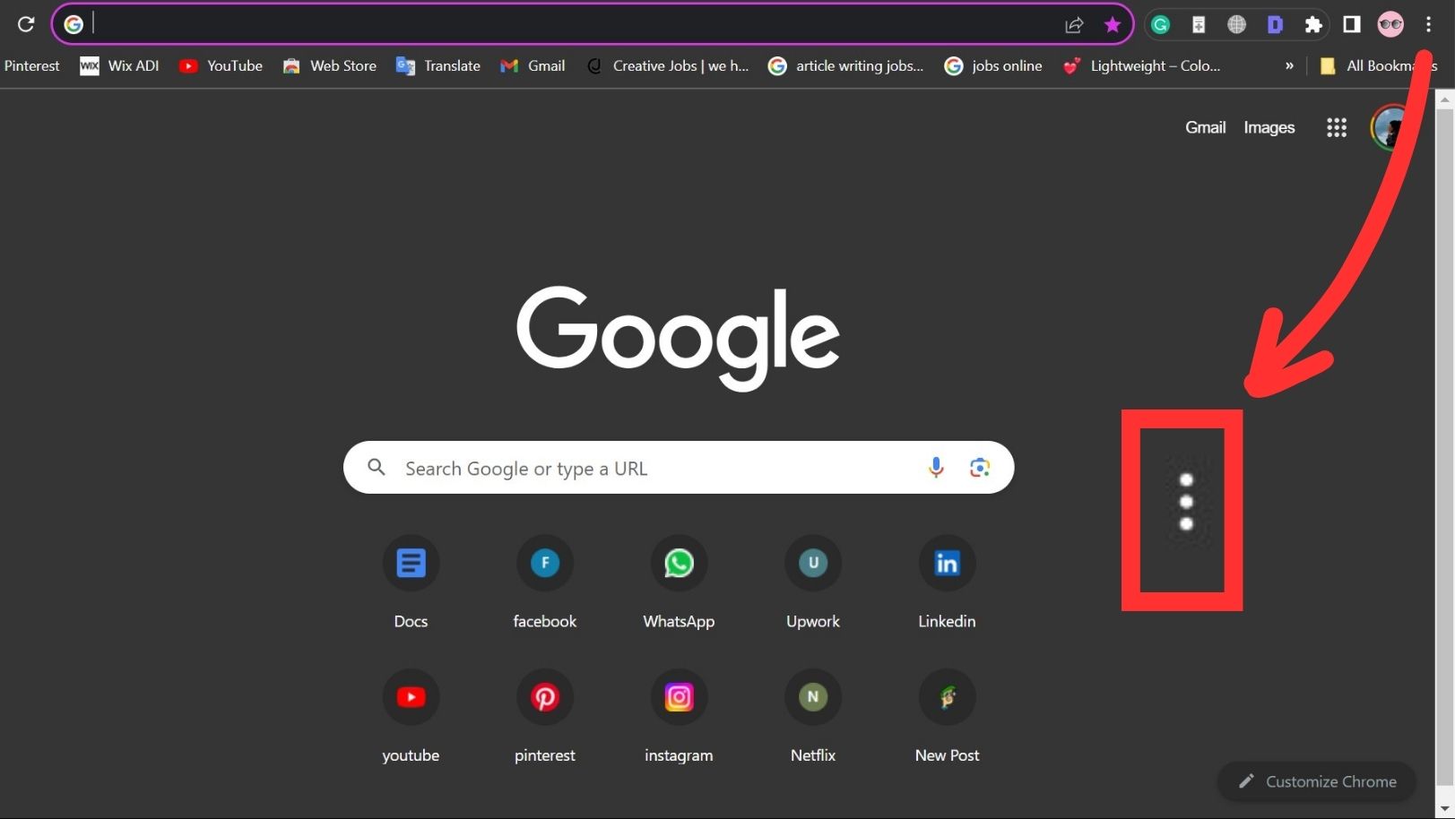This screenshot has width=1455, height=819.
Task: Open the Translate bookmark
Action: point(438,65)
